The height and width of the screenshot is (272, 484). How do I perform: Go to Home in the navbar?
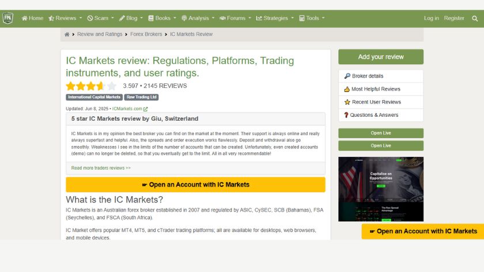pyautogui.click(x=36, y=18)
